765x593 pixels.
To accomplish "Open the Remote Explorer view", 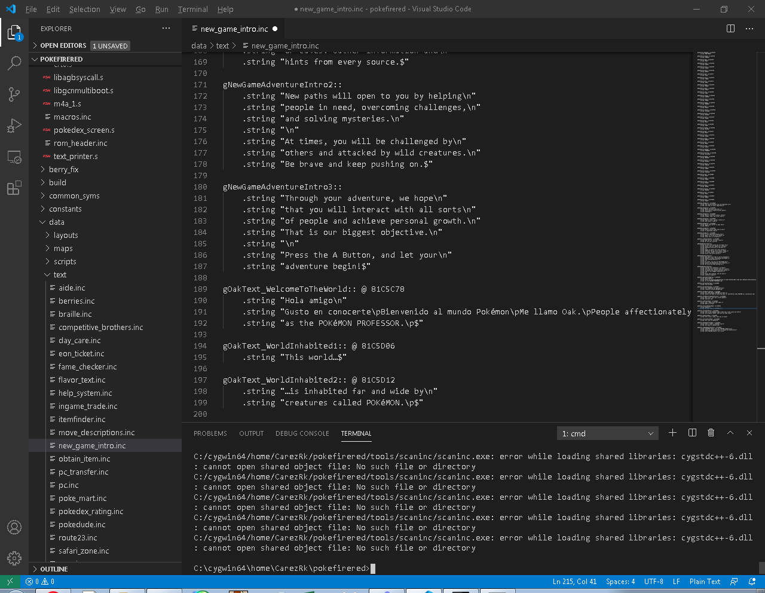I will (x=14, y=157).
